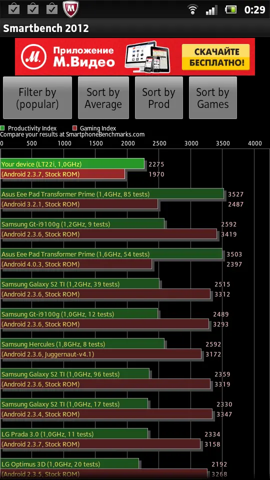Select Asus Eee Pad Transformer Prime 1,4GHz bar
Image resolution: width=270 pixels, height=480 pixels.
click(112, 194)
